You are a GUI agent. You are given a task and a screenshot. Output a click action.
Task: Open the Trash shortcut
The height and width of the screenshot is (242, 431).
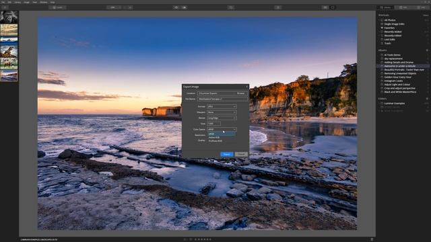click(388, 43)
